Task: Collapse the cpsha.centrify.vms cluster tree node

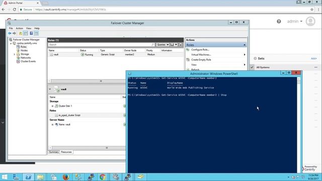Action: 11,43
